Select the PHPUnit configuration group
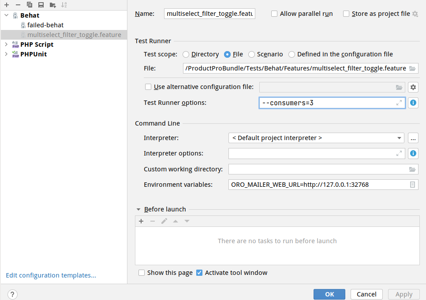Image resolution: width=426 pixels, height=300 pixels. [33, 54]
